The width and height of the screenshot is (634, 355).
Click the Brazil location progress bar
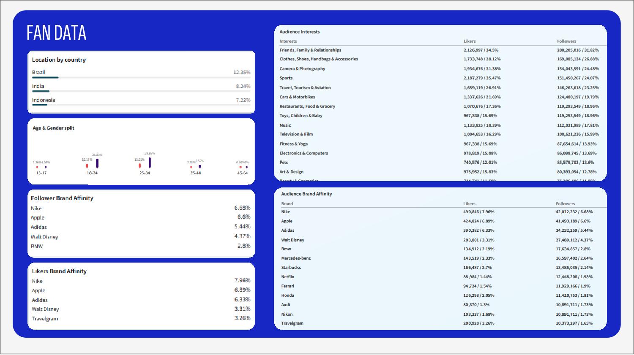[x=141, y=78]
